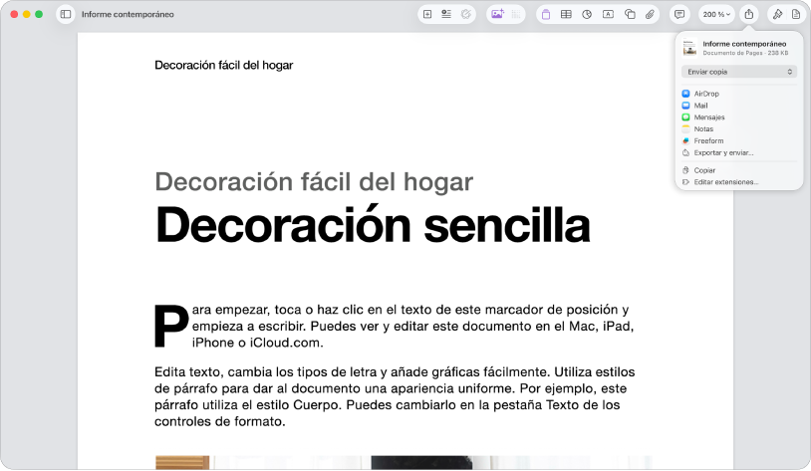This screenshot has width=811, height=471.
Task: Toggle the sidebar view button
Action: (66, 15)
